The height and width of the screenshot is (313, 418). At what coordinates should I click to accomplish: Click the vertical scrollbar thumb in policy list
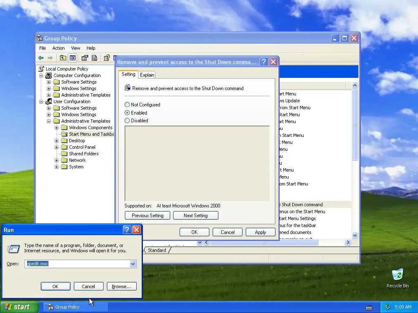click(x=355, y=125)
